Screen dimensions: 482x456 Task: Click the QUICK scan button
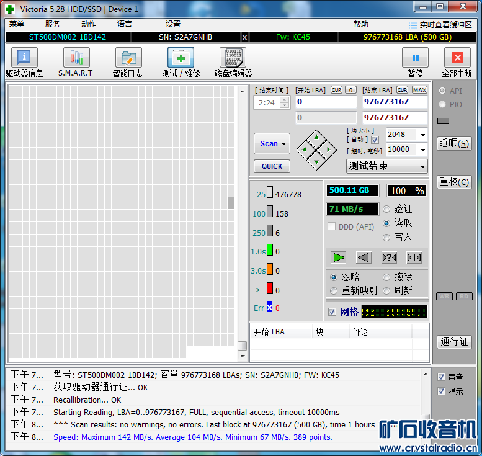coord(272,166)
